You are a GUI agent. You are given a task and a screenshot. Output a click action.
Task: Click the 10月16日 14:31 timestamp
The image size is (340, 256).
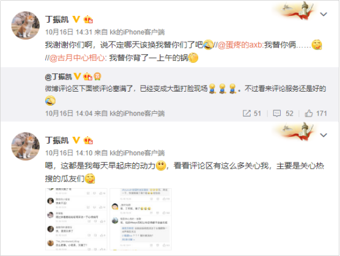[68, 32]
